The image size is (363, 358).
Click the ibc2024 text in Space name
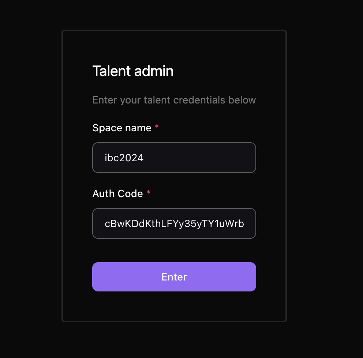pyautogui.click(x=124, y=158)
